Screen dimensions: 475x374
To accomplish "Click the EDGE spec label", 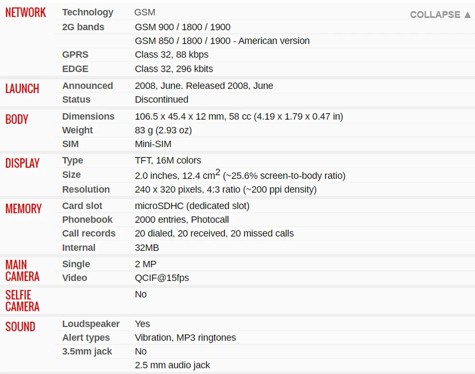I will click(75, 69).
